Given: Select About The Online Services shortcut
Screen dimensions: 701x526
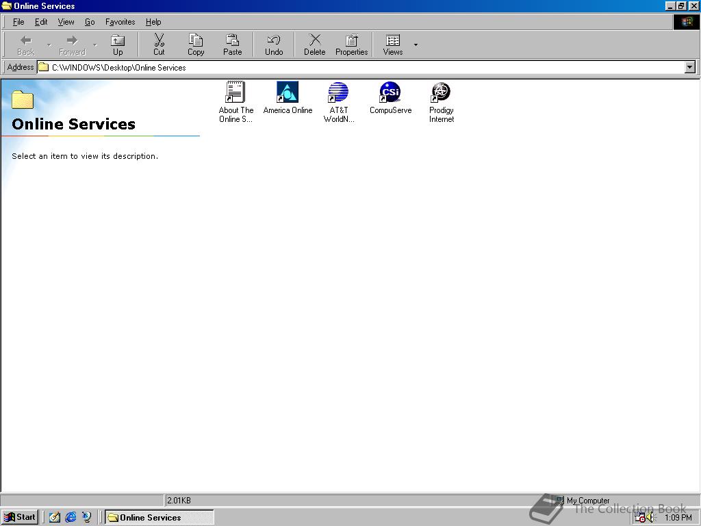Looking at the screenshot, I should [x=235, y=102].
